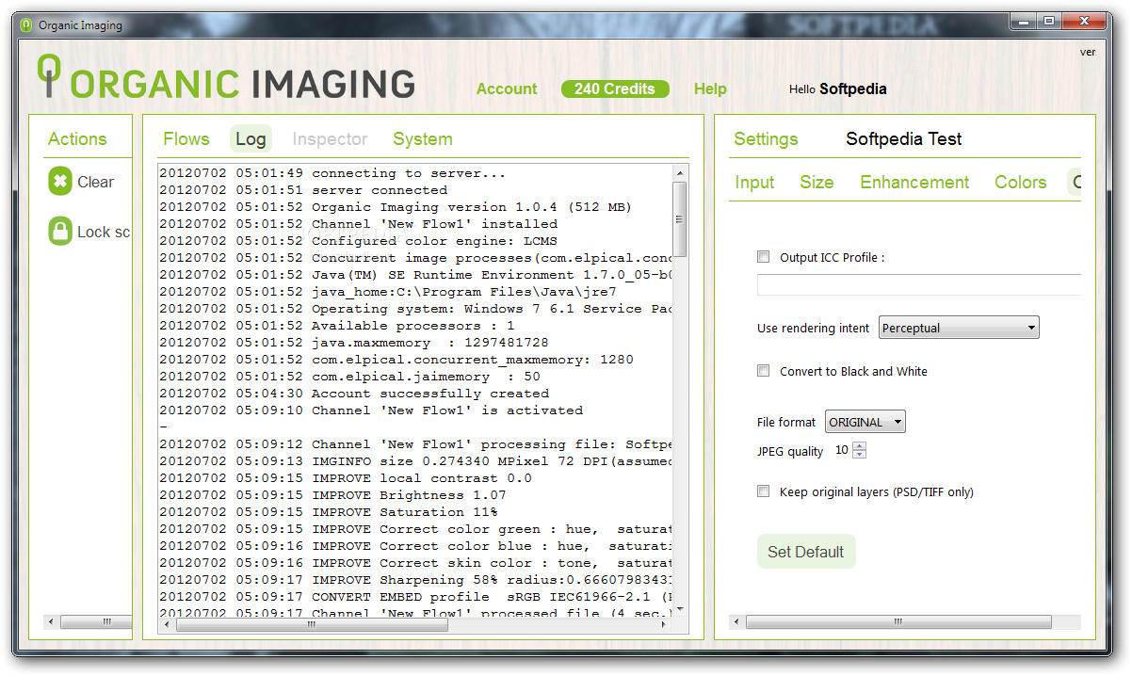Click the green padlock Lock icon
Viewport: 1132px width, 676px height.
click(60, 232)
